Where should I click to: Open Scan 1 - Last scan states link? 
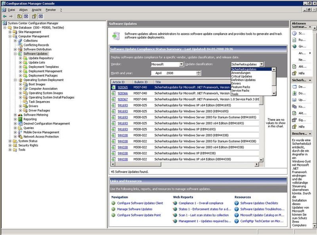(204, 215)
